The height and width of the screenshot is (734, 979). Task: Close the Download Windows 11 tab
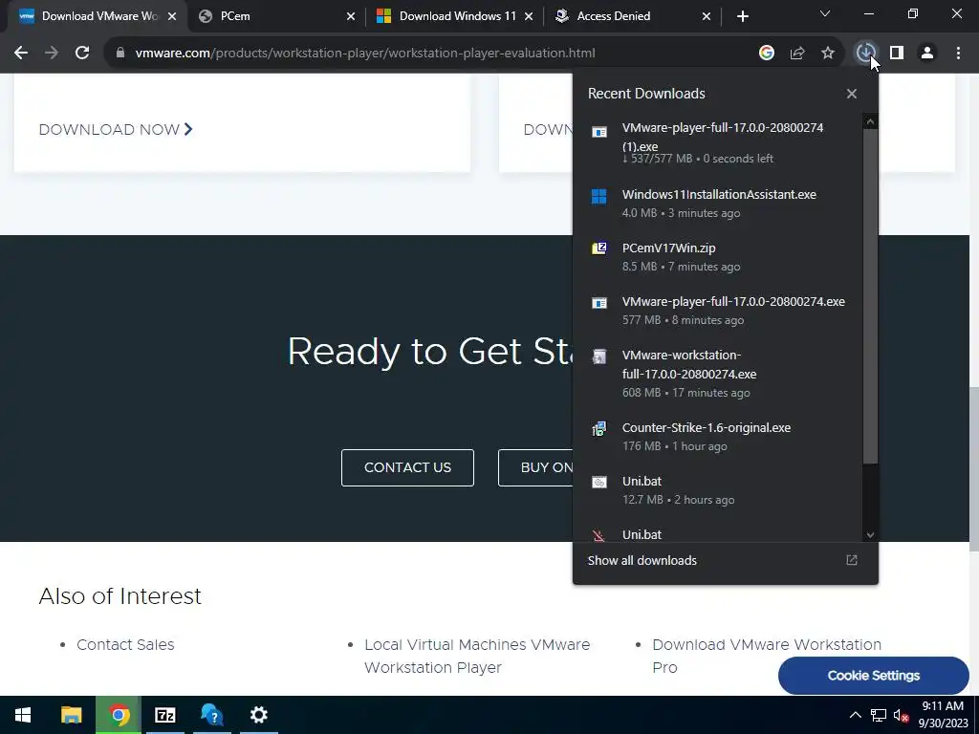tap(529, 17)
